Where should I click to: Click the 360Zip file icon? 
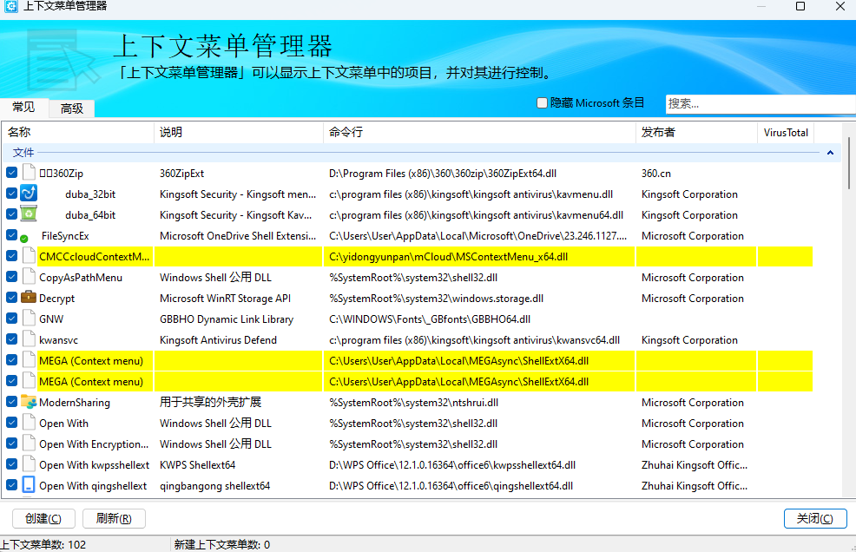[29, 173]
